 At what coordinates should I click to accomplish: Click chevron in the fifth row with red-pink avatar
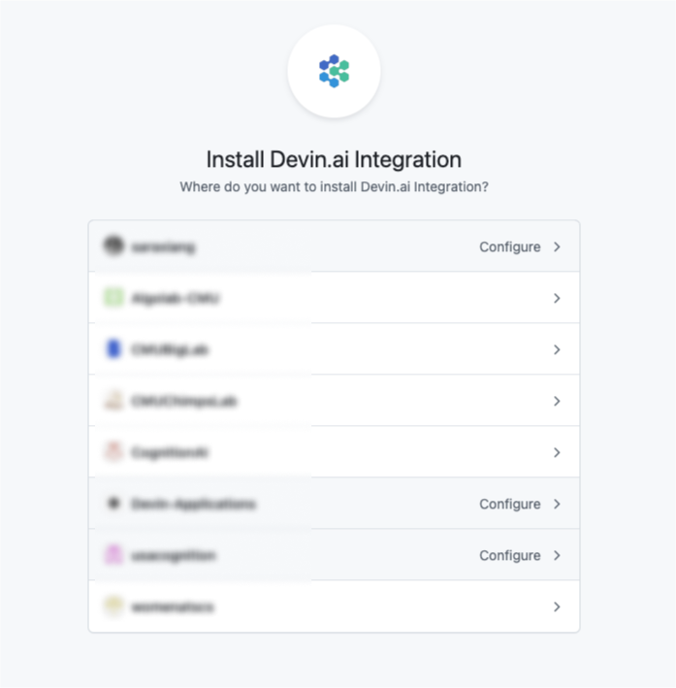[x=557, y=452]
